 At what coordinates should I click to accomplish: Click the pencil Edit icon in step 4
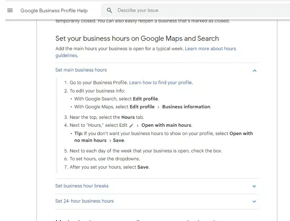131,126
